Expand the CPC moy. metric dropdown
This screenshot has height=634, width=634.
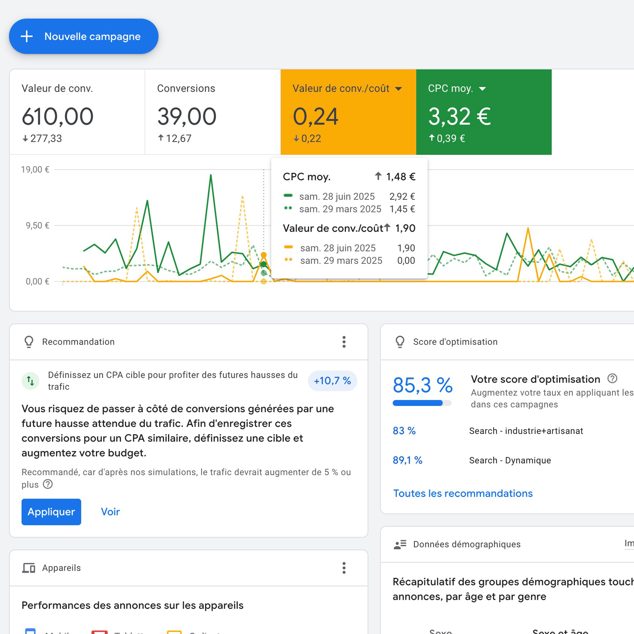point(483,89)
